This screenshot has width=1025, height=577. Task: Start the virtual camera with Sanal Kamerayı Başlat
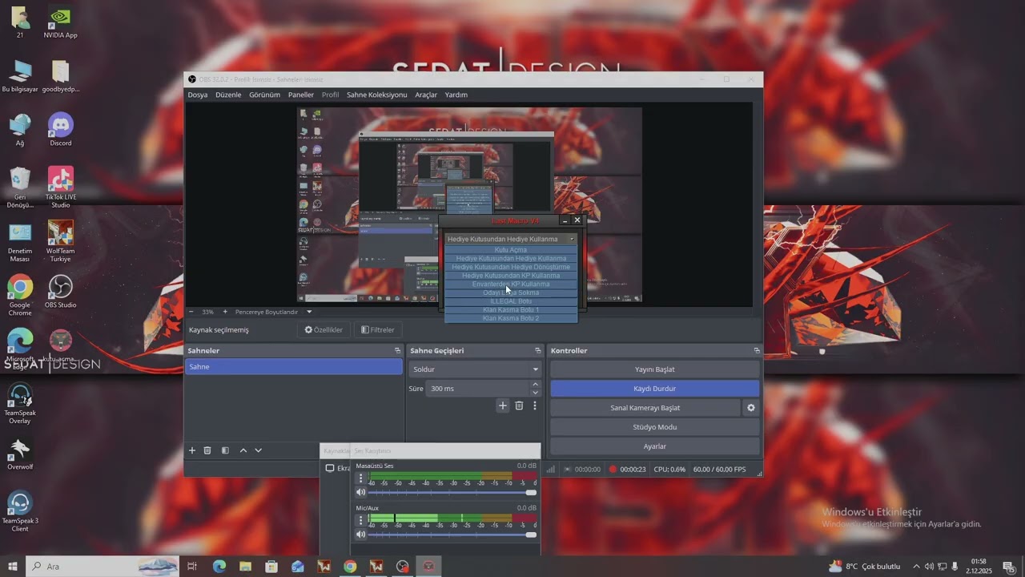click(x=645, y=408)
